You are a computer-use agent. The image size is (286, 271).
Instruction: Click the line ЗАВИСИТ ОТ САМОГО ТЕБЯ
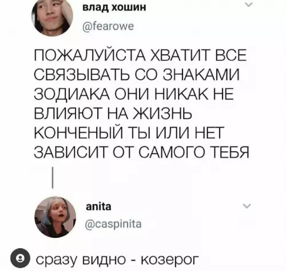(142, 152)
